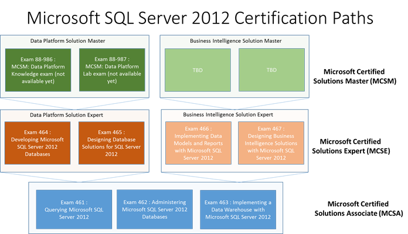Screen dimensions: 408x234
Task: Select the Exam 88-986 Knowledge exam box
Action: coord(38,70)
